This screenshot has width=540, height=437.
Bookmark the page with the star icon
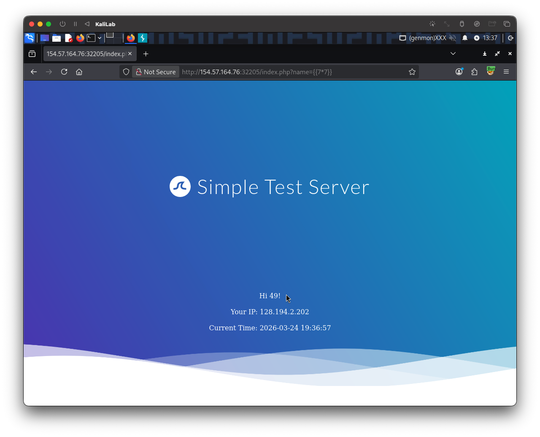[x=412, y=72]
